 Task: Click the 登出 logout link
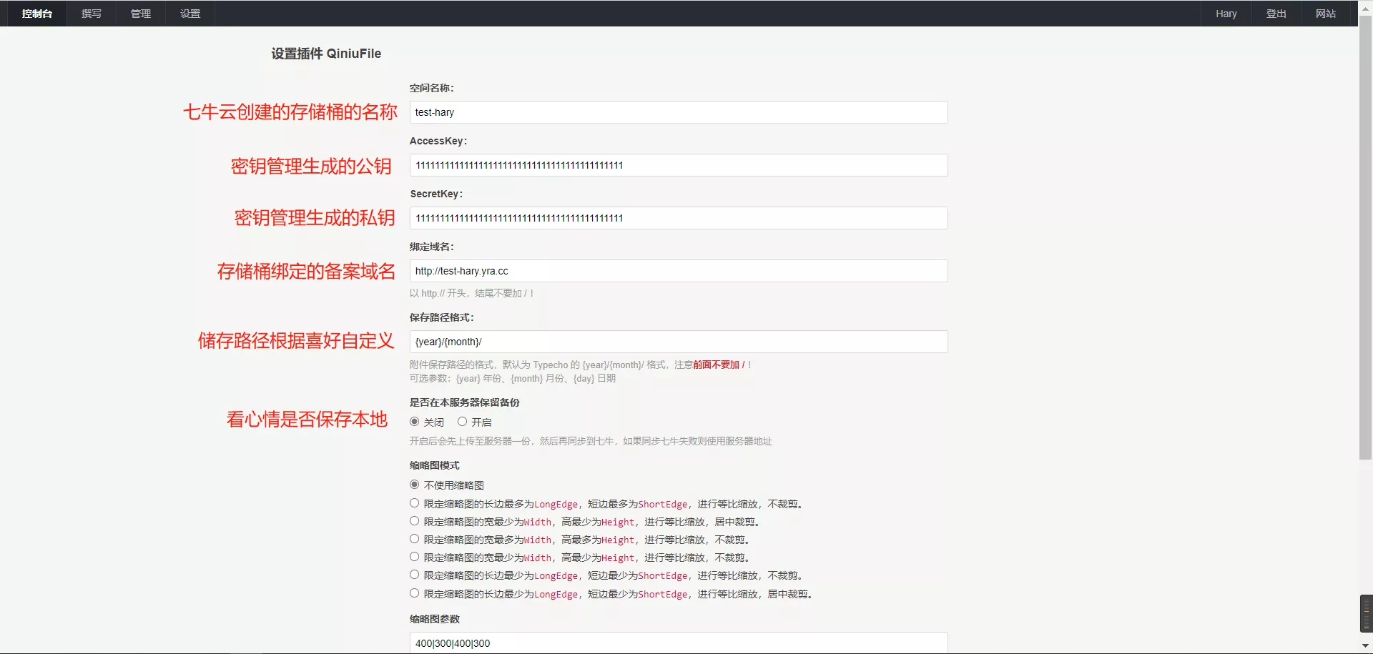point(1276,14)
